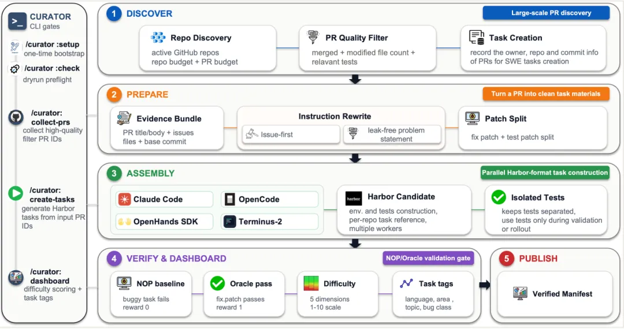Click the 'Issue-first' label in Instruction Rewrite

click(x=277, y=134)
